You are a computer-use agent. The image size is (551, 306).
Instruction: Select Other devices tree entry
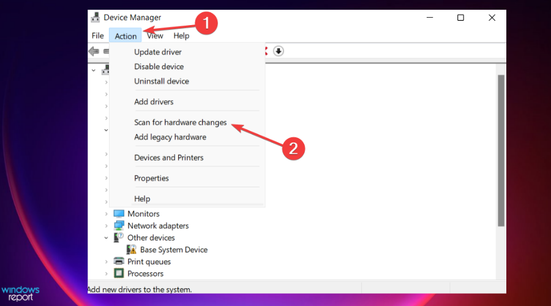[x=151, y=237]
